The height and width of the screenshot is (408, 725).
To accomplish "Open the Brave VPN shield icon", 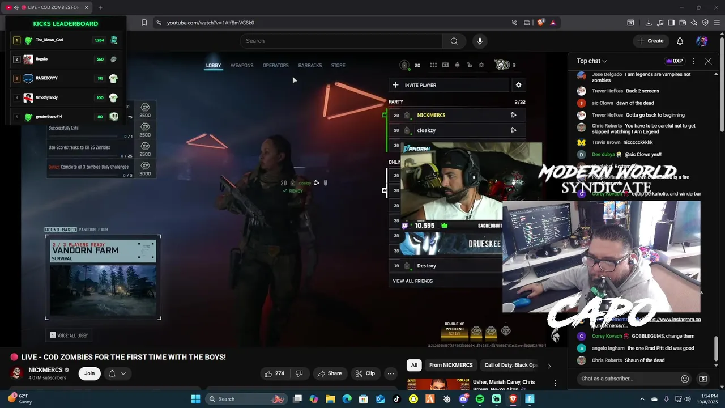I will click(x=705, y=23).
